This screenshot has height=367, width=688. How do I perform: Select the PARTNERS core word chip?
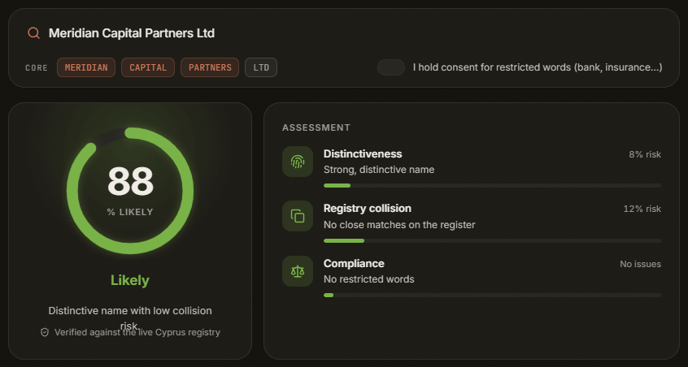pos(210,67)
